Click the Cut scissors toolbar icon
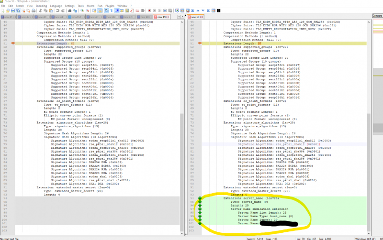 pyautogui.click(x=40, y=10)
